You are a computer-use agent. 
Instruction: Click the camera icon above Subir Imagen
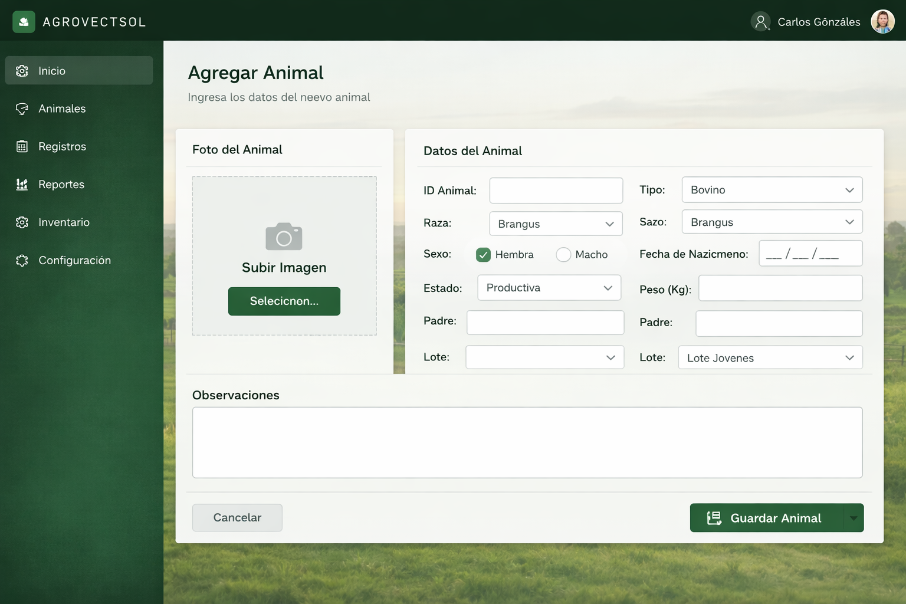pos(284,237)
